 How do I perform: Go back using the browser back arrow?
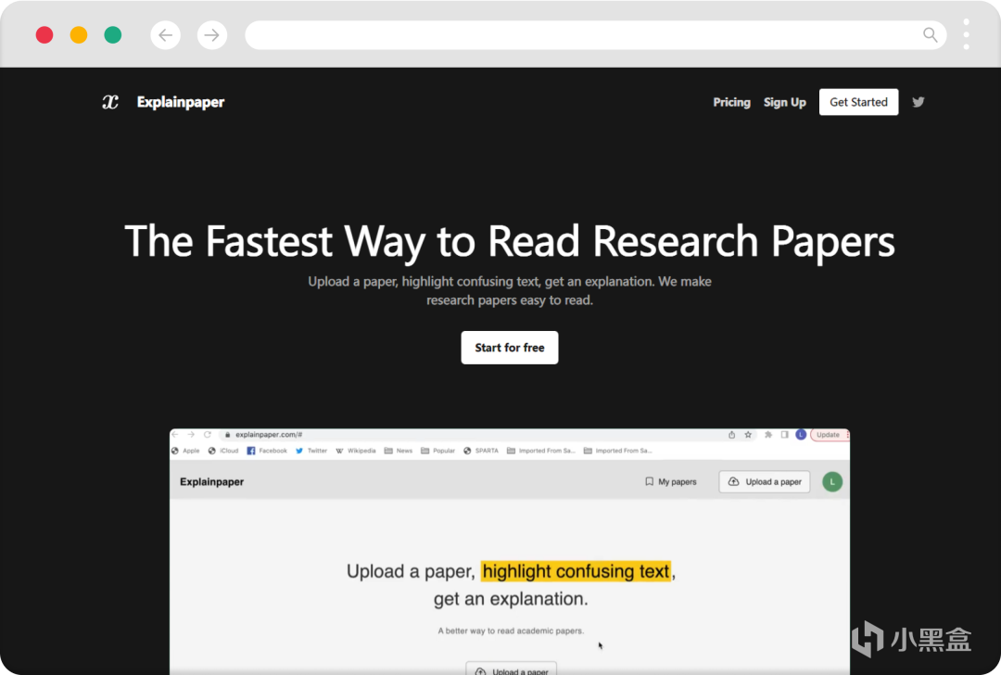click(x=165, y=35)
